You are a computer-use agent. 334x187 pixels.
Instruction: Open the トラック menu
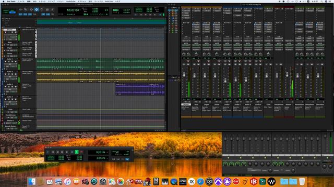coord(42,1)
